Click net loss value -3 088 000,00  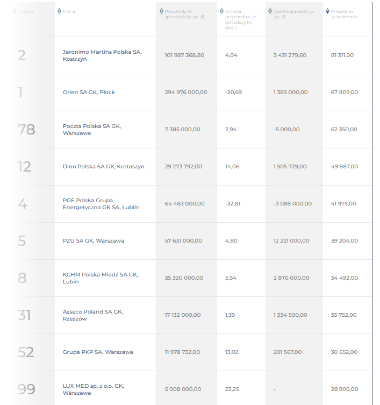point(292,204)
